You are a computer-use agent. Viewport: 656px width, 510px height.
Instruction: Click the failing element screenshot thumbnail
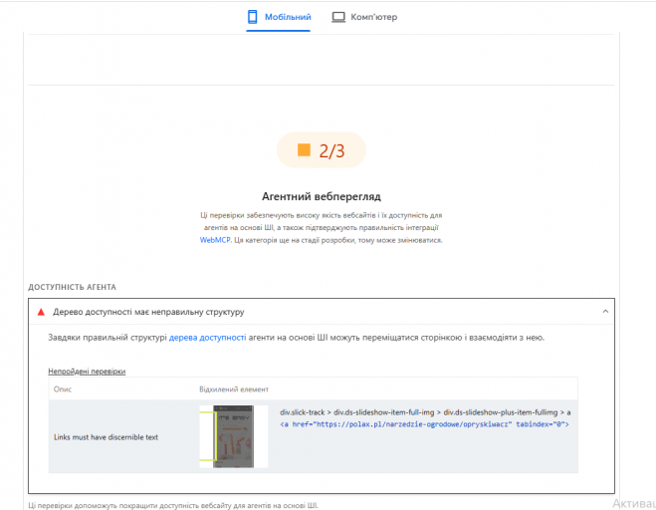(234, 436)
